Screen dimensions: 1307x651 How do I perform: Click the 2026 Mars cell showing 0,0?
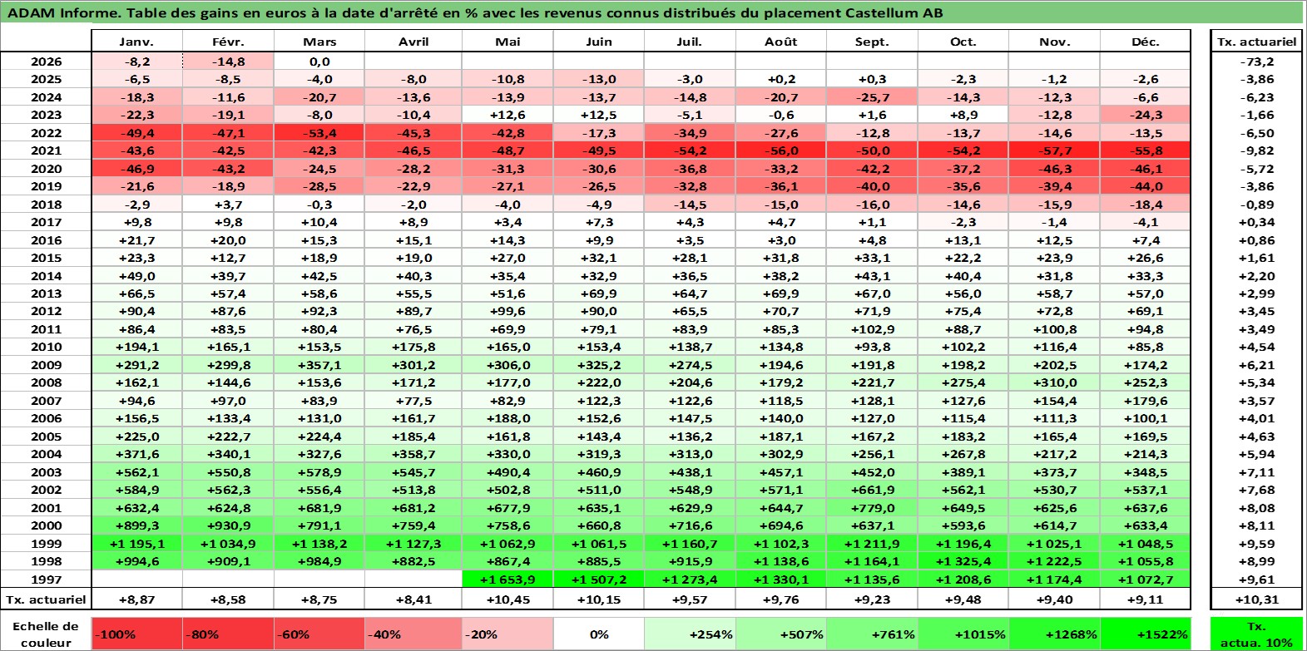click(x=319, y=62)
